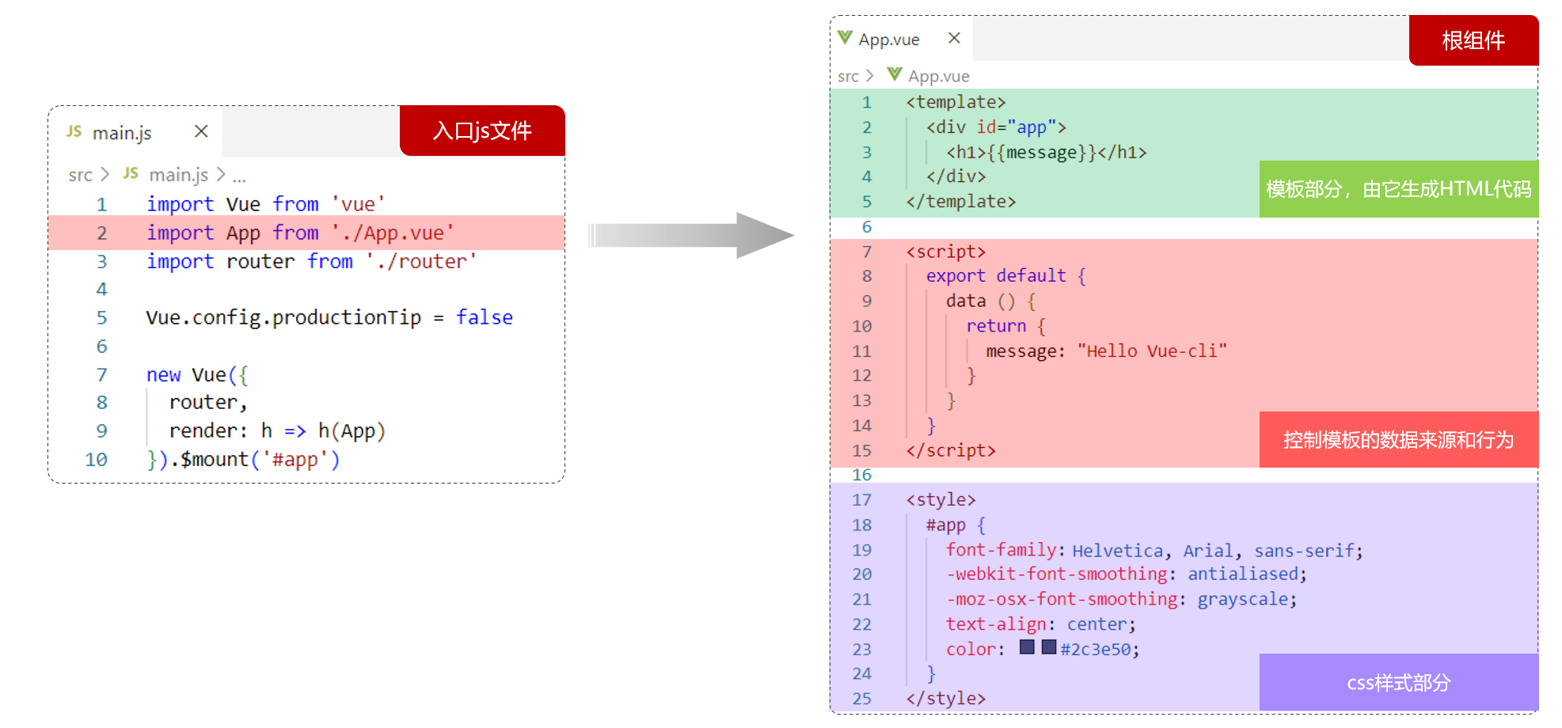The width and height of the screenshot is (1562, 728).
Task: Open src breadcrumb in main.js editor
Action: click(x=80, y=175)
